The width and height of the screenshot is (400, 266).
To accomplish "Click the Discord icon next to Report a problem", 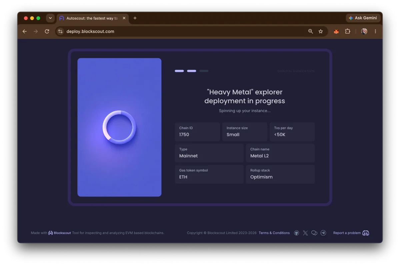I will point(366,233).
